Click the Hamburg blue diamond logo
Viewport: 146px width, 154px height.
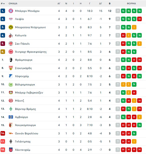click(x=11, y=117)
